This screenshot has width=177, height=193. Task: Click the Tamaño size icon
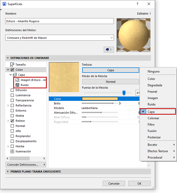(12, 65)
